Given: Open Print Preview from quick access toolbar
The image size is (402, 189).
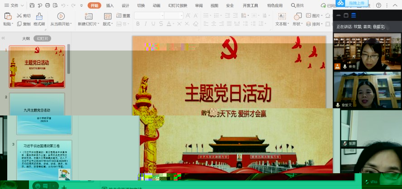Looking at the screenshot, I should tap(55, 5).
